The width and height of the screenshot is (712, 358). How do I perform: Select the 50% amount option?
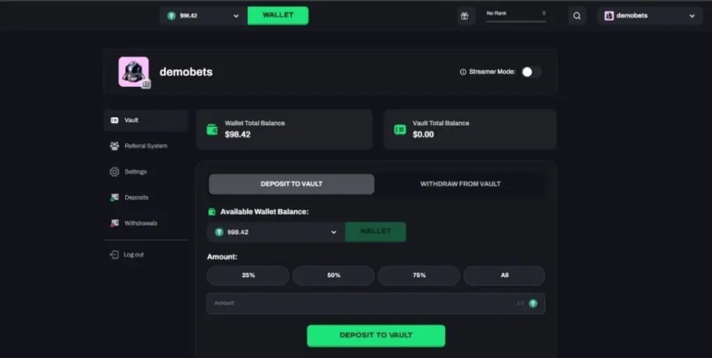click(x=334, y=275)
